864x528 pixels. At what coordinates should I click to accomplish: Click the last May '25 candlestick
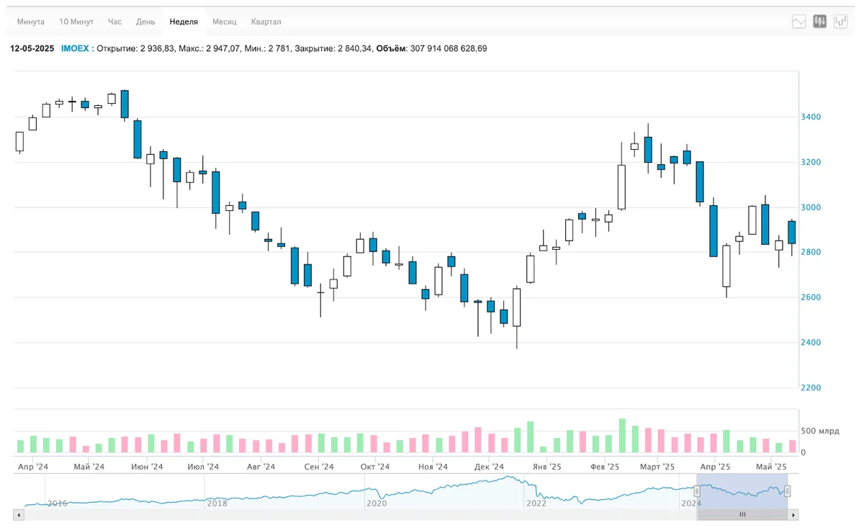(x=792, y=232)
